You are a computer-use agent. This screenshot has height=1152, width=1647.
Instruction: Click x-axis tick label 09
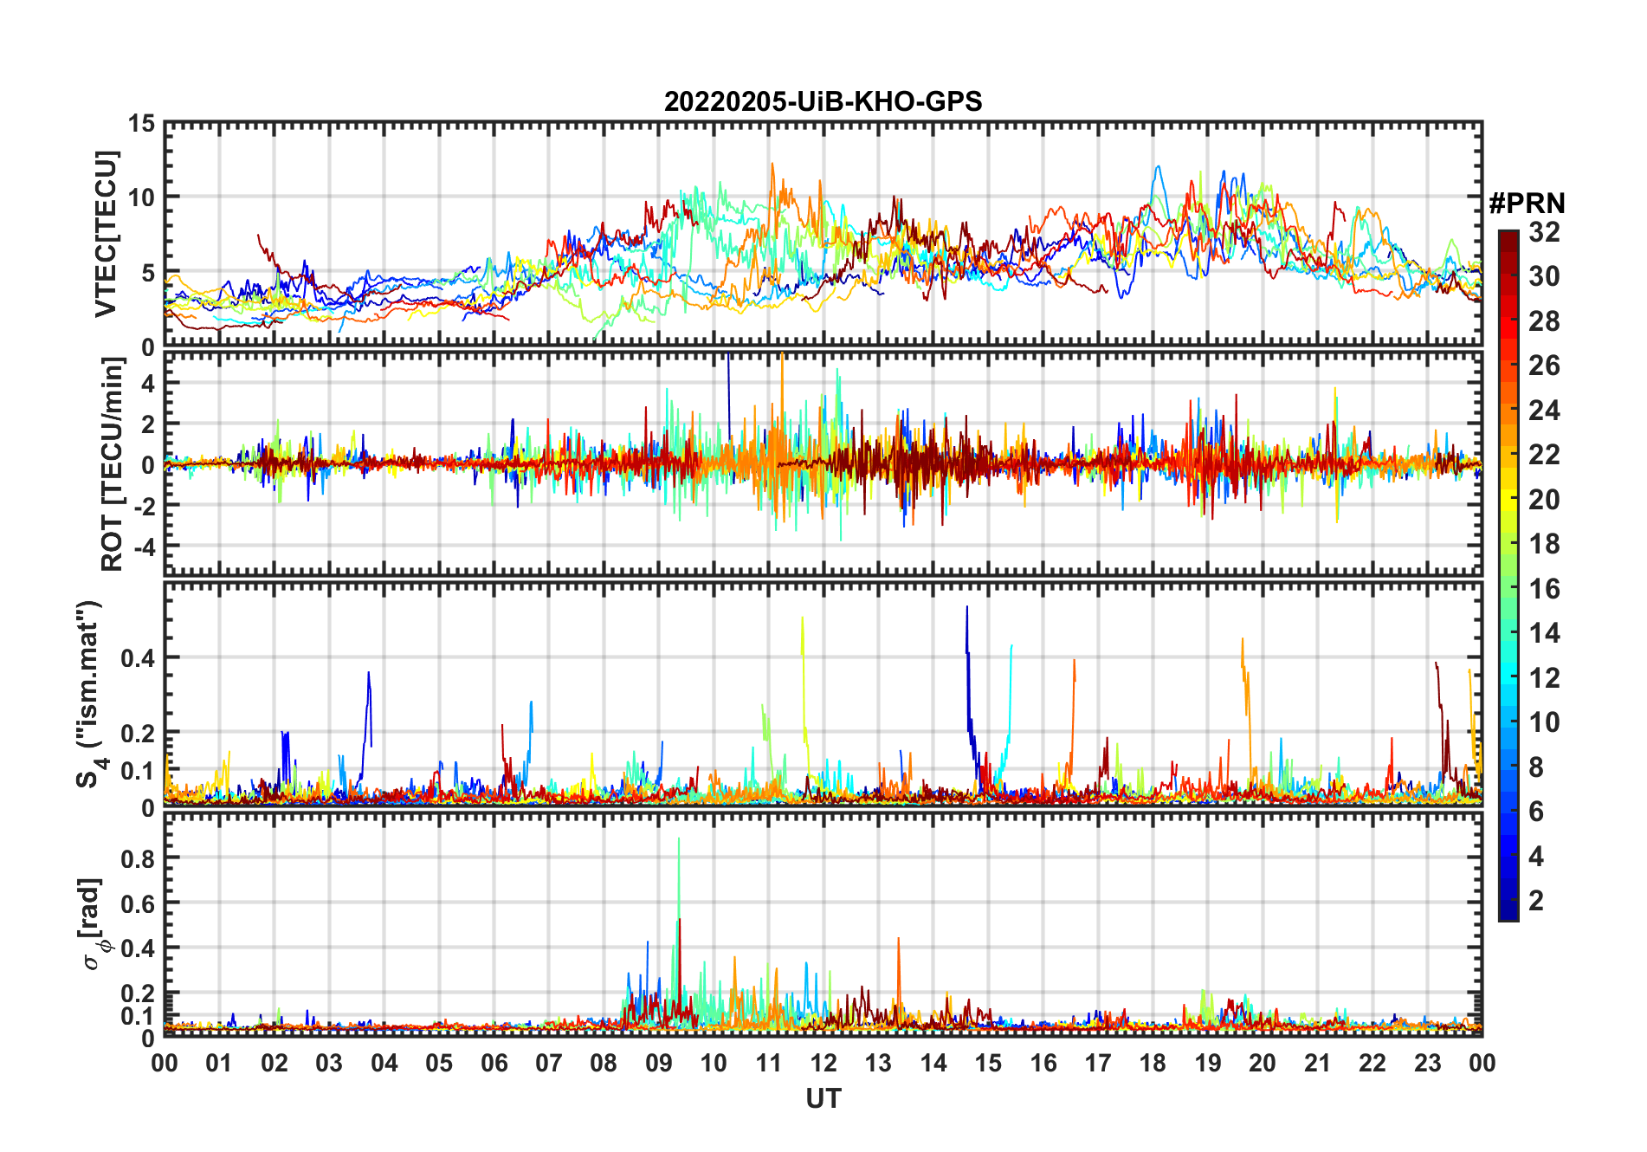(658, 1063)
